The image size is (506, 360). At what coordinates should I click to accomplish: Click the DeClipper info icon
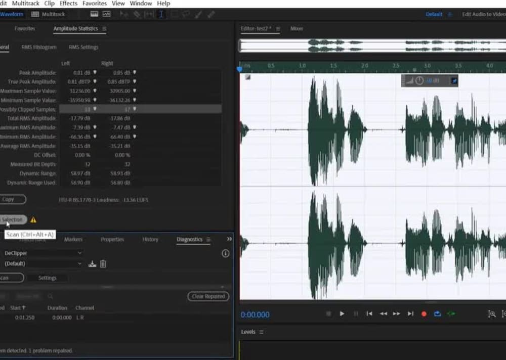click(226, 253)
